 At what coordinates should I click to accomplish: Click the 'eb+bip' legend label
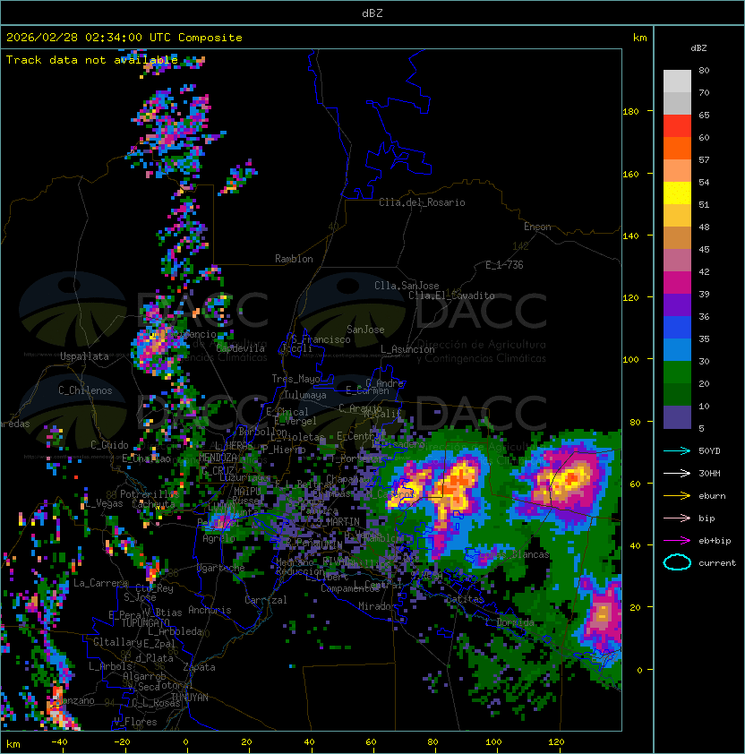pyautogui.click(x=715, y=541)
